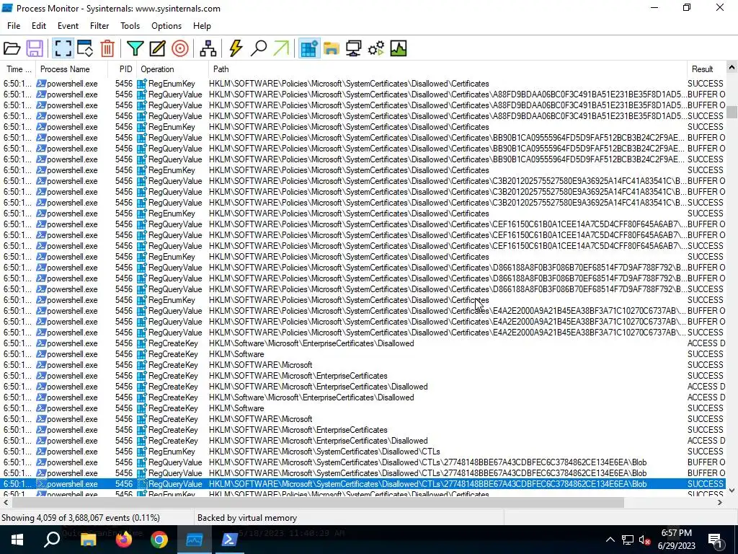This screenshot has height=554, width=738.
Task: Click the Process Name column header
Action: 71,69
